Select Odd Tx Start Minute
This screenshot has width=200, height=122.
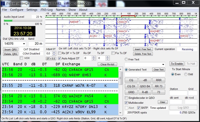coord(186,74)
